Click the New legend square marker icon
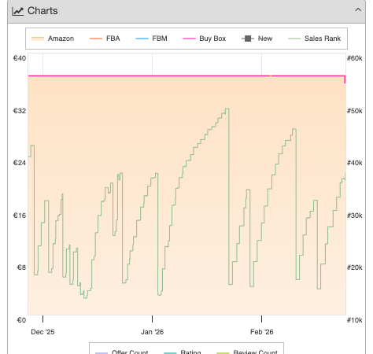 [x=248, y=39]
